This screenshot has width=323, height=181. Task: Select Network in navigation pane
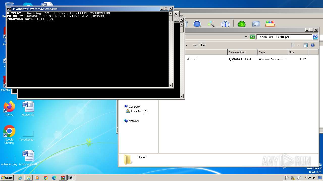coord(134,121)
